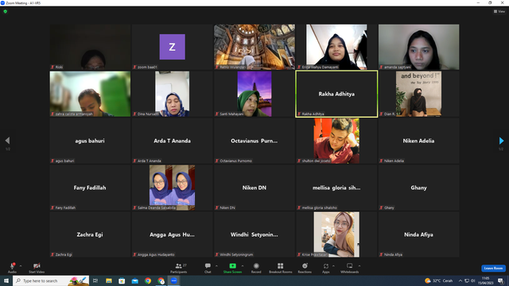Open the Reactions menu
The width and height of the screenshot is (509, 286).
tap(305, 268)
